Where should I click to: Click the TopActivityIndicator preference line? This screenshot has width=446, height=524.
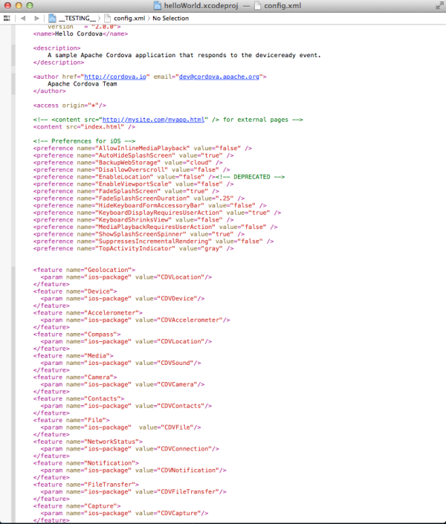(133, 249)
